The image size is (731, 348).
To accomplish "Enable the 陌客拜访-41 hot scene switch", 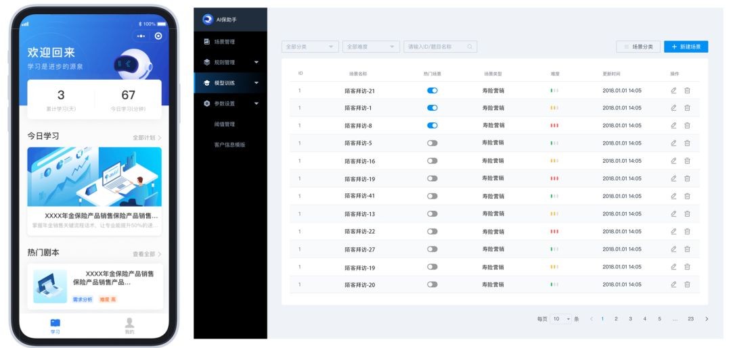I will pyautogui.click(x=432, y=197).
